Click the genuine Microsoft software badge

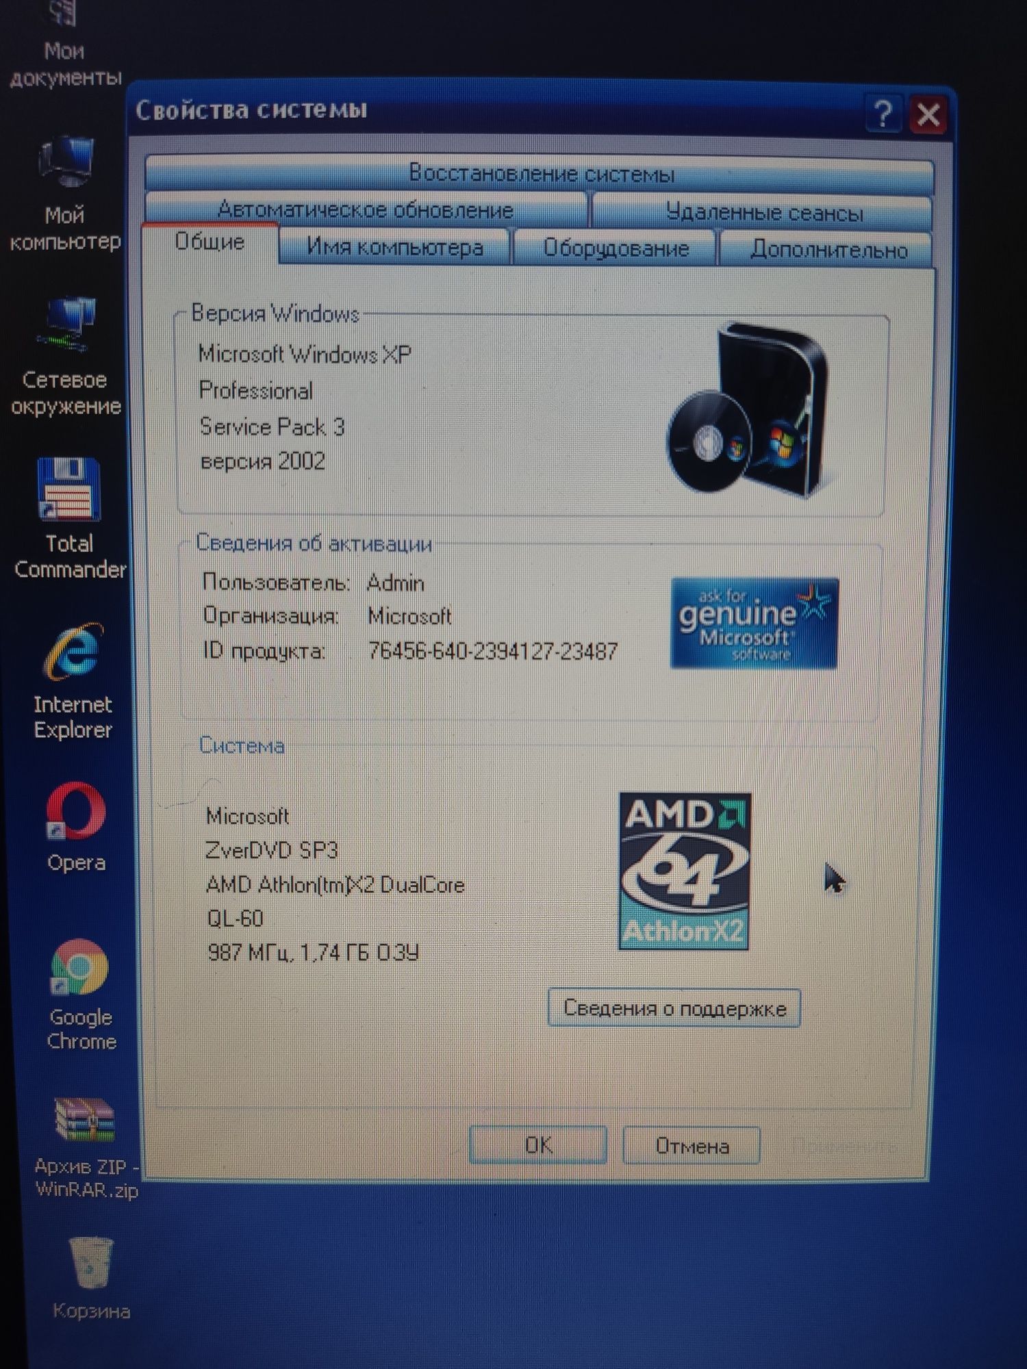coord(754,623)
